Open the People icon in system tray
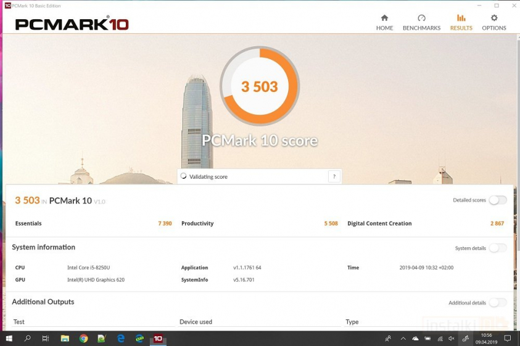This screenshot has height=346, width=520. point(388,339)
